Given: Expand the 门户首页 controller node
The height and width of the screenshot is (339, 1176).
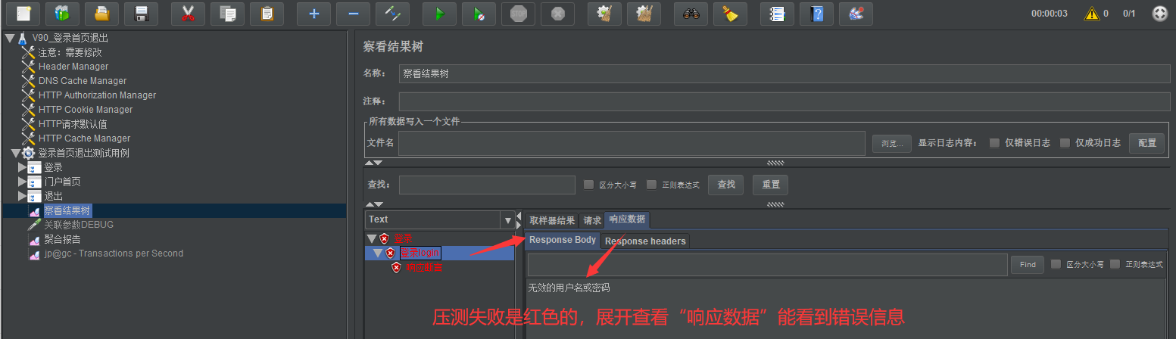Looking at the screenshot, I should (x=22, y=182).
